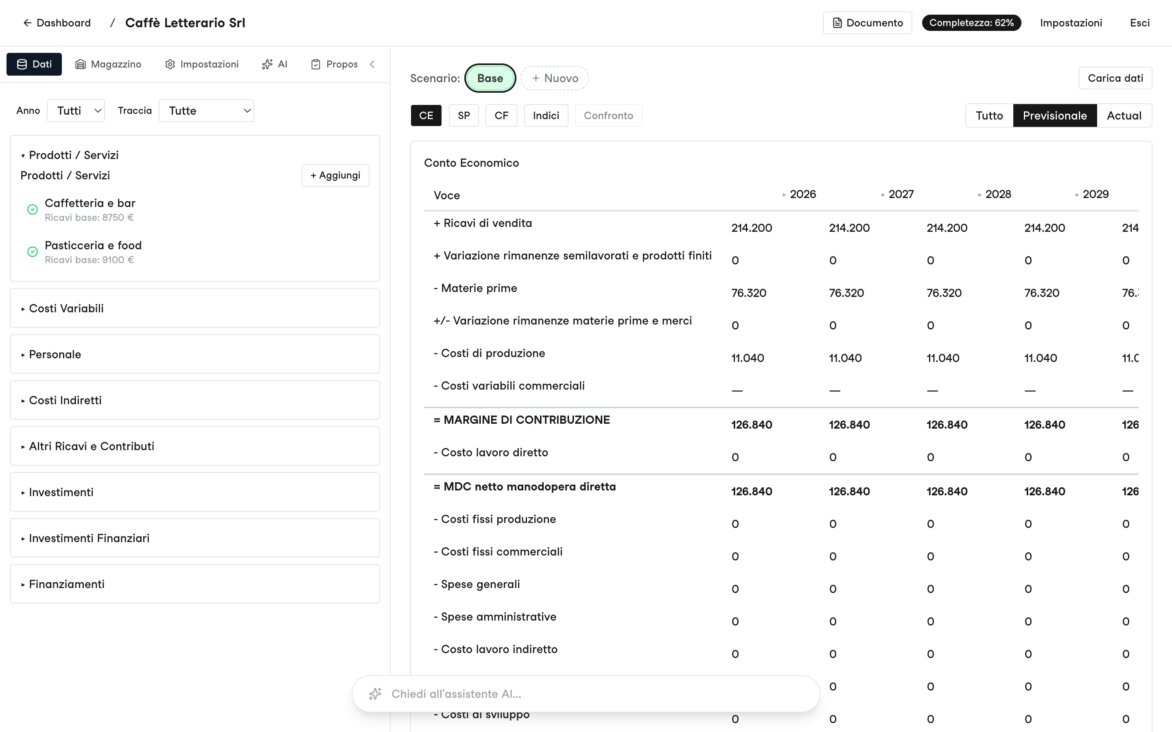Collapse the tab bar with the chevron arrow
This screenshot has width=1172, height=732.
(x=372, y=64)
